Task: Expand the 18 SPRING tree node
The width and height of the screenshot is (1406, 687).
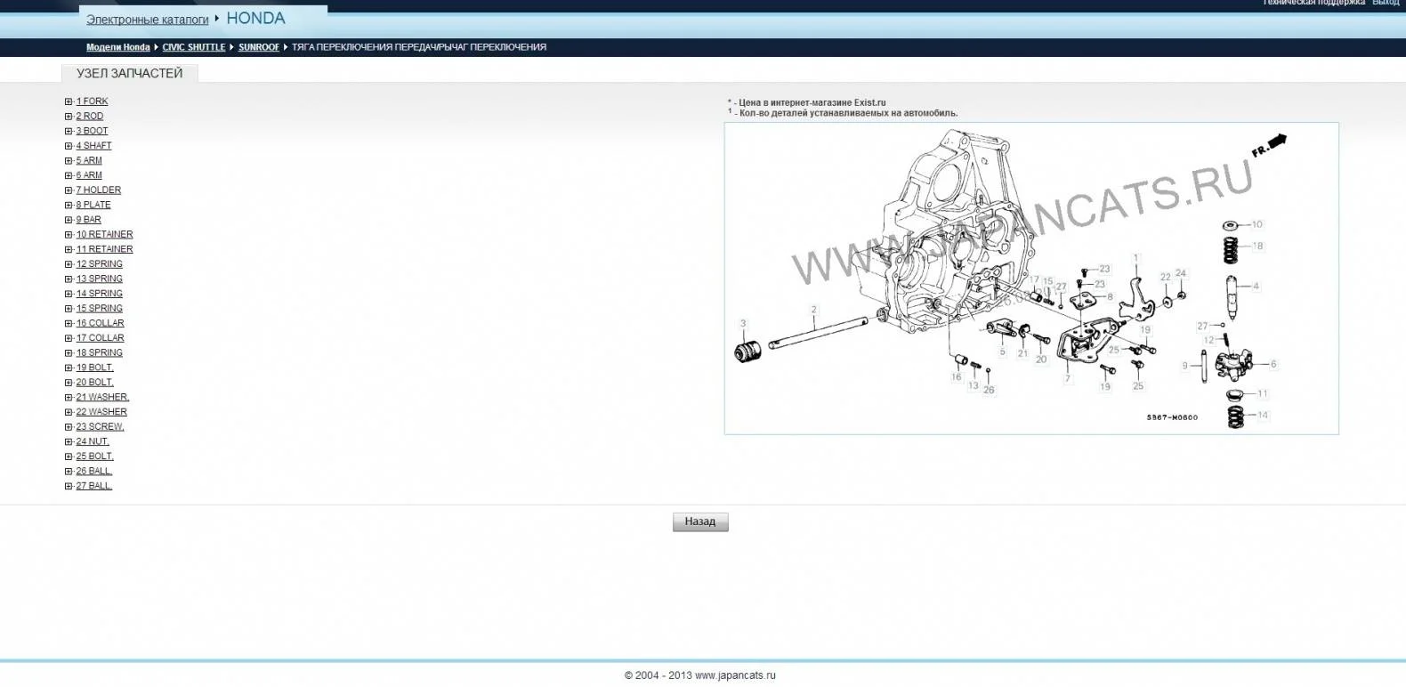Action: (69, 353)
